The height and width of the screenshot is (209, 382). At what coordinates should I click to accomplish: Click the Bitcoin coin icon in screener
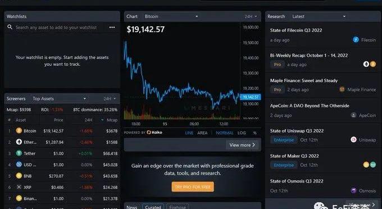[19, 130]
